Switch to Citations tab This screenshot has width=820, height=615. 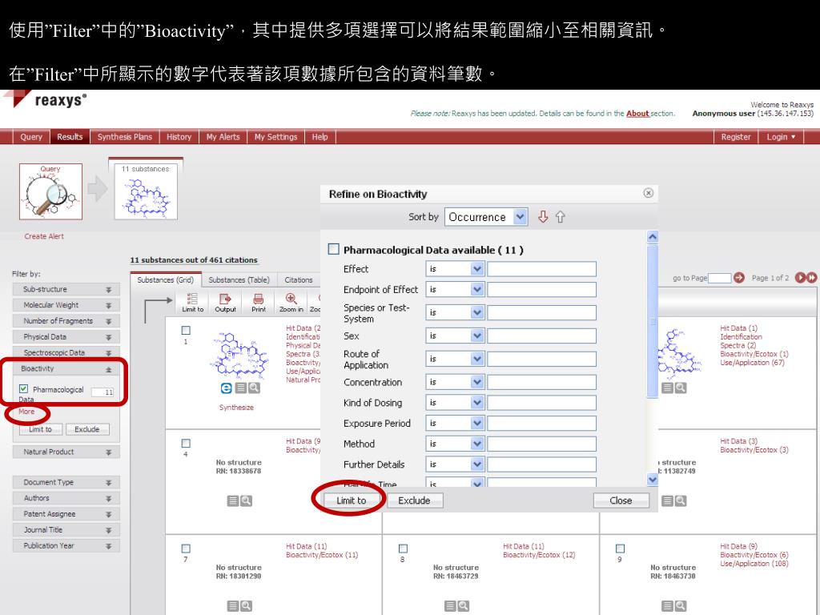click(x=299, y=279)
